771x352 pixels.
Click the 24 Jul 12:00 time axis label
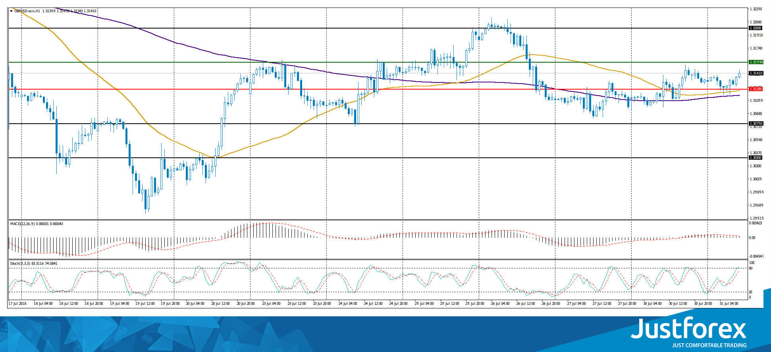click(373, 304)
